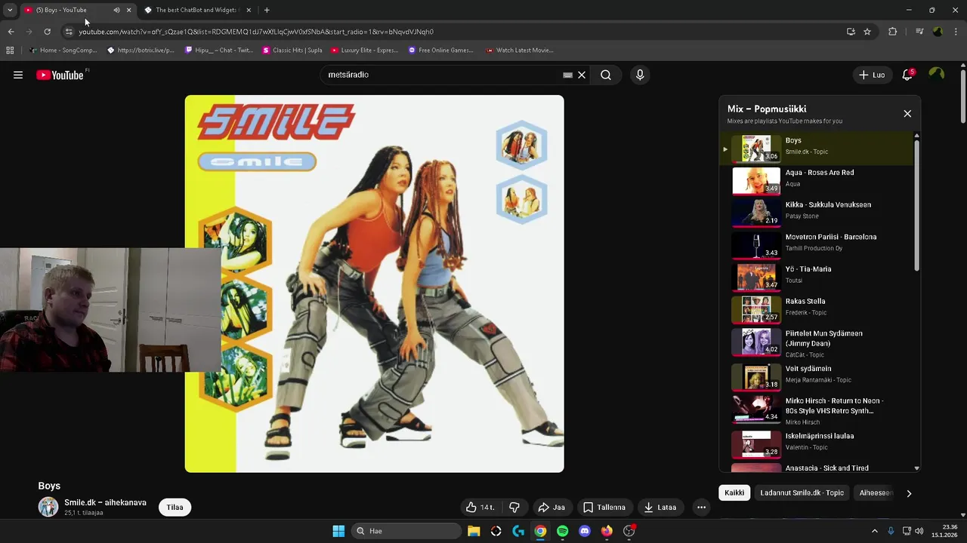Screen dimensions: 967x543
Task: Select the Kaikki filter chip
Action: pyautogui.click(x=734, y=493)
